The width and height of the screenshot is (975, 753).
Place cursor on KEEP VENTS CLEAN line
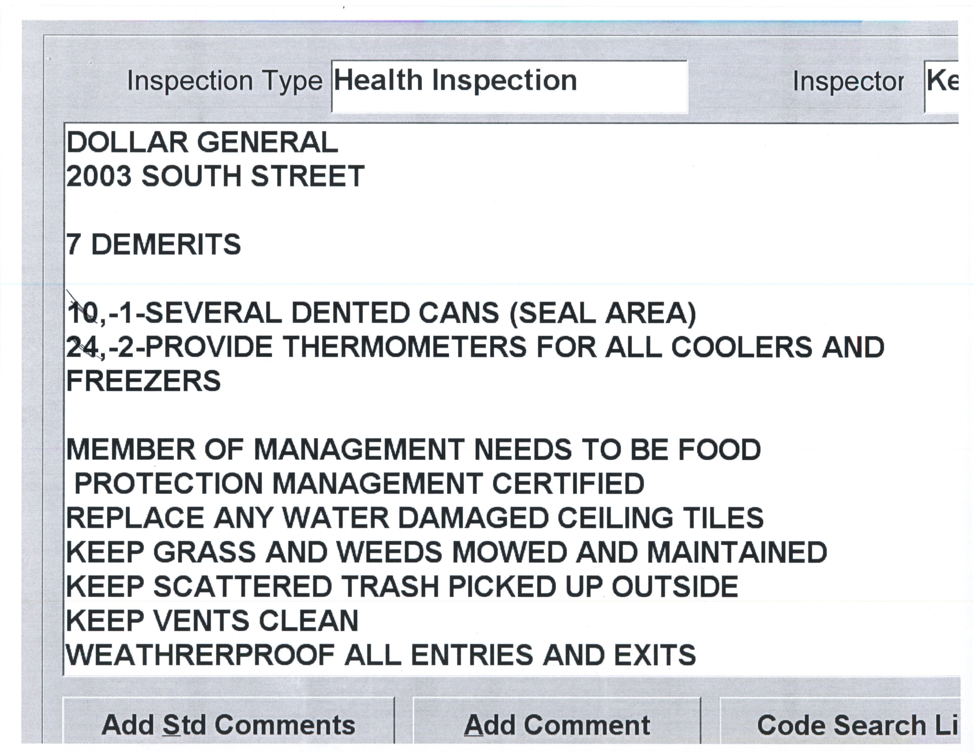[212, 620]
